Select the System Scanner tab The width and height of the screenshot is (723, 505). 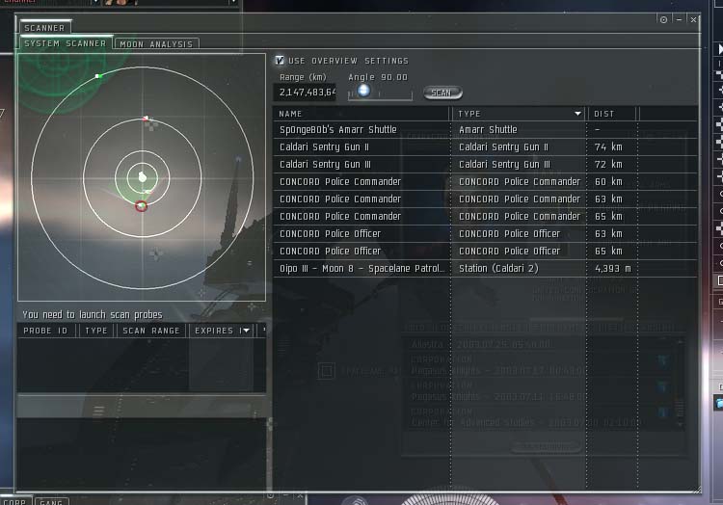coord(66,44)
